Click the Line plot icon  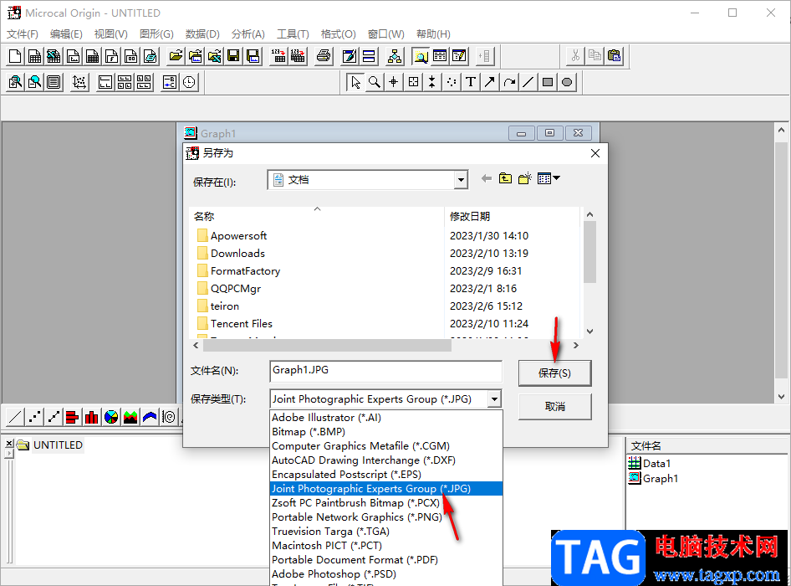[15, 417]
